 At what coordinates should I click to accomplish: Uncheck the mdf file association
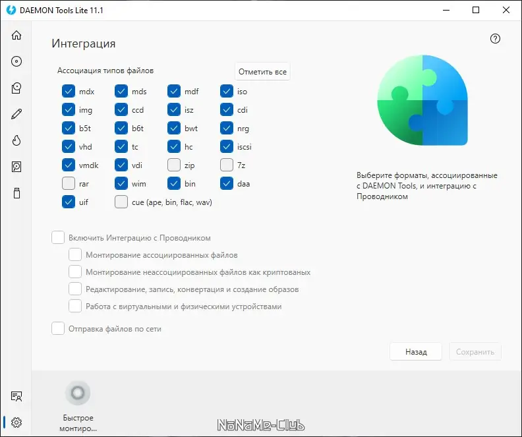pos(174,91)
